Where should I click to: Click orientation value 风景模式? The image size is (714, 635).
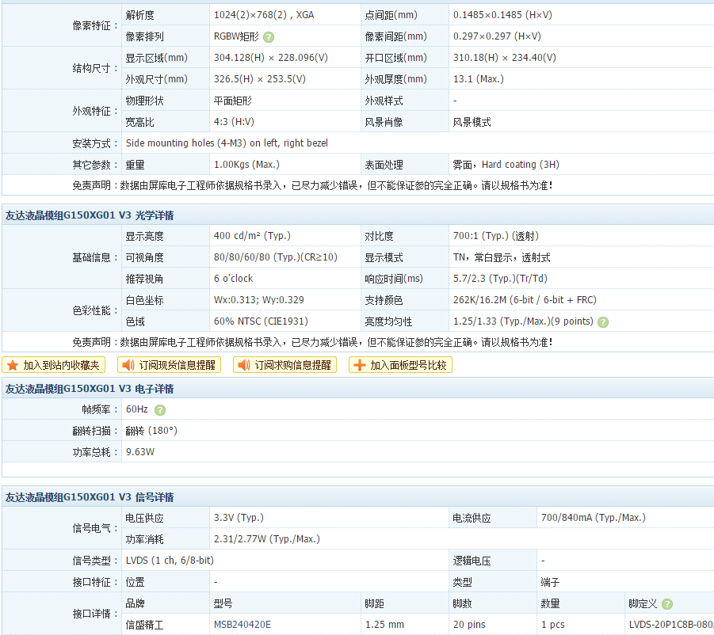coord(472,122)
